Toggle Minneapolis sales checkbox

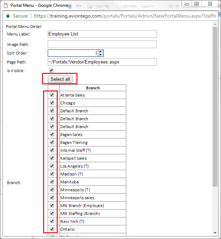[x=52, y=197]
